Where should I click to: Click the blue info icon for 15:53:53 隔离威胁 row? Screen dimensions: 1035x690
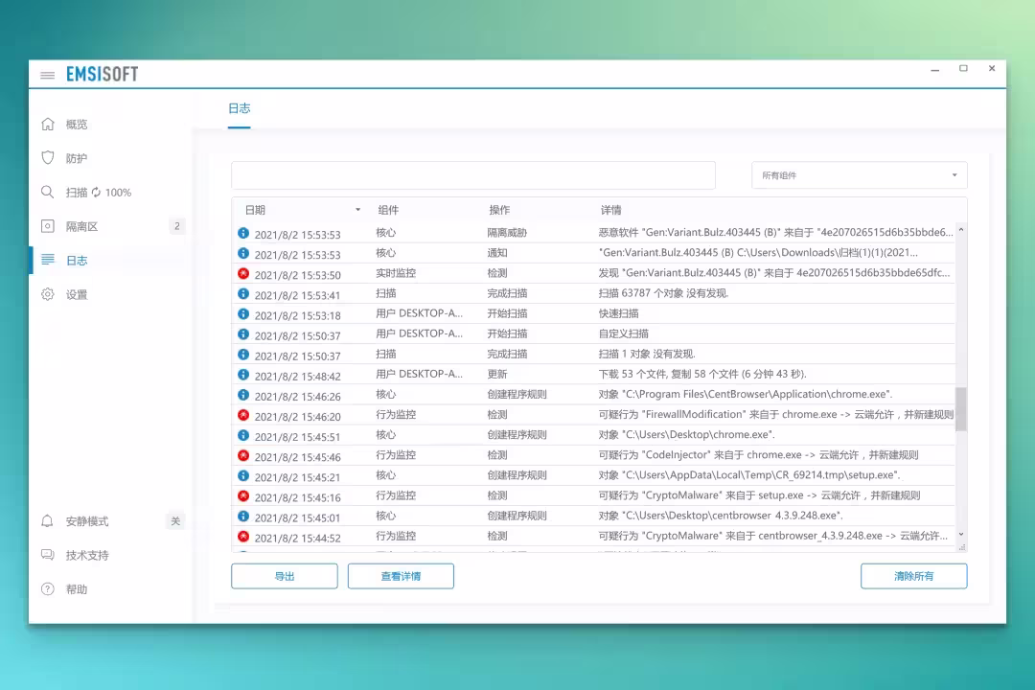pyautogui.click(x=243, y=233)
